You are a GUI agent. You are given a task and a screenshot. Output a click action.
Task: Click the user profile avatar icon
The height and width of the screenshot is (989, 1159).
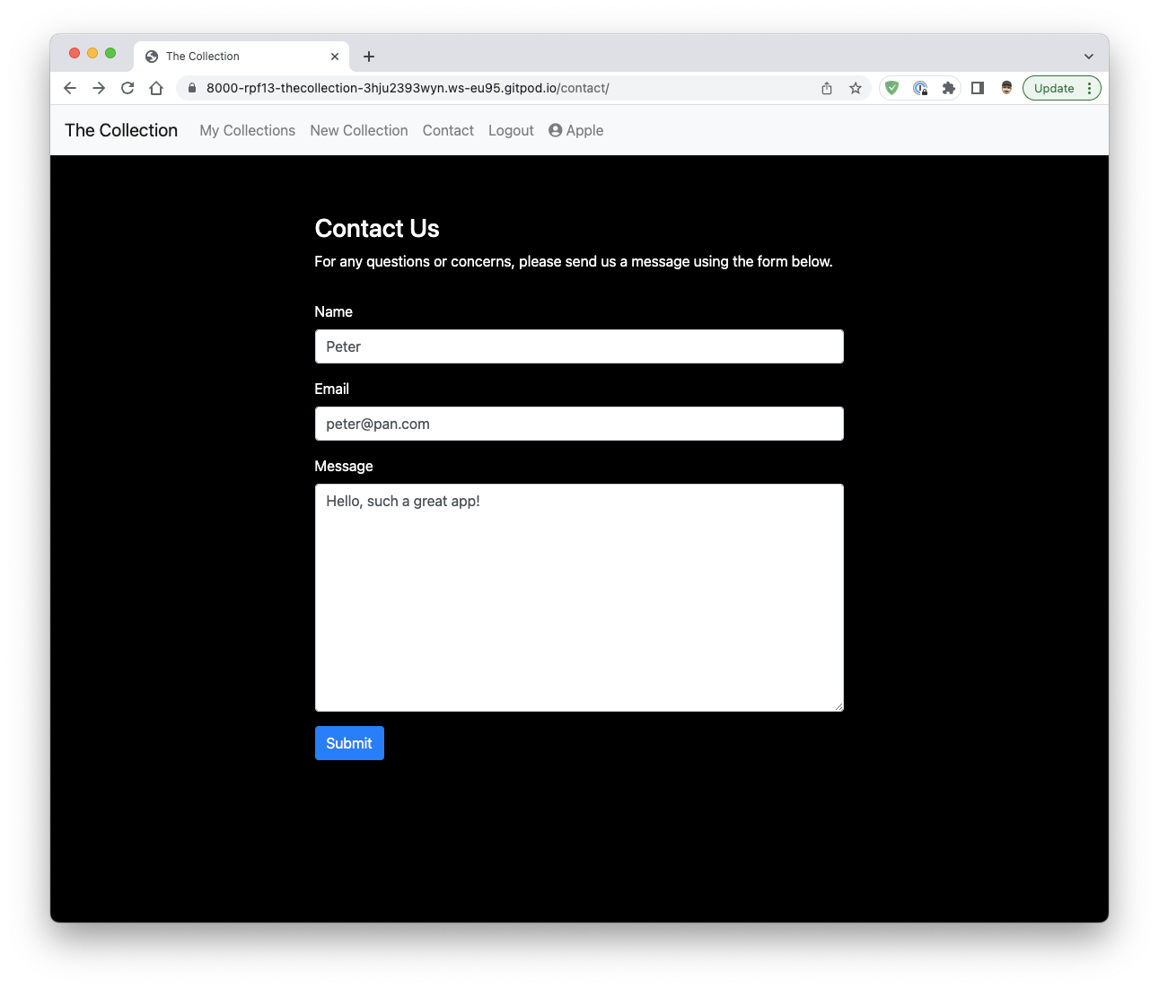pyautogui.click(x=1005, y=88)
